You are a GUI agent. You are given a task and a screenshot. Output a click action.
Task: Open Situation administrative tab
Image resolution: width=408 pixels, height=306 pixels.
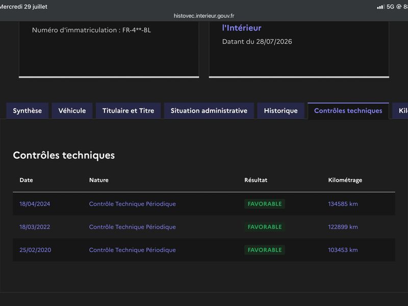pyautogui.click(x=209, y=111)
